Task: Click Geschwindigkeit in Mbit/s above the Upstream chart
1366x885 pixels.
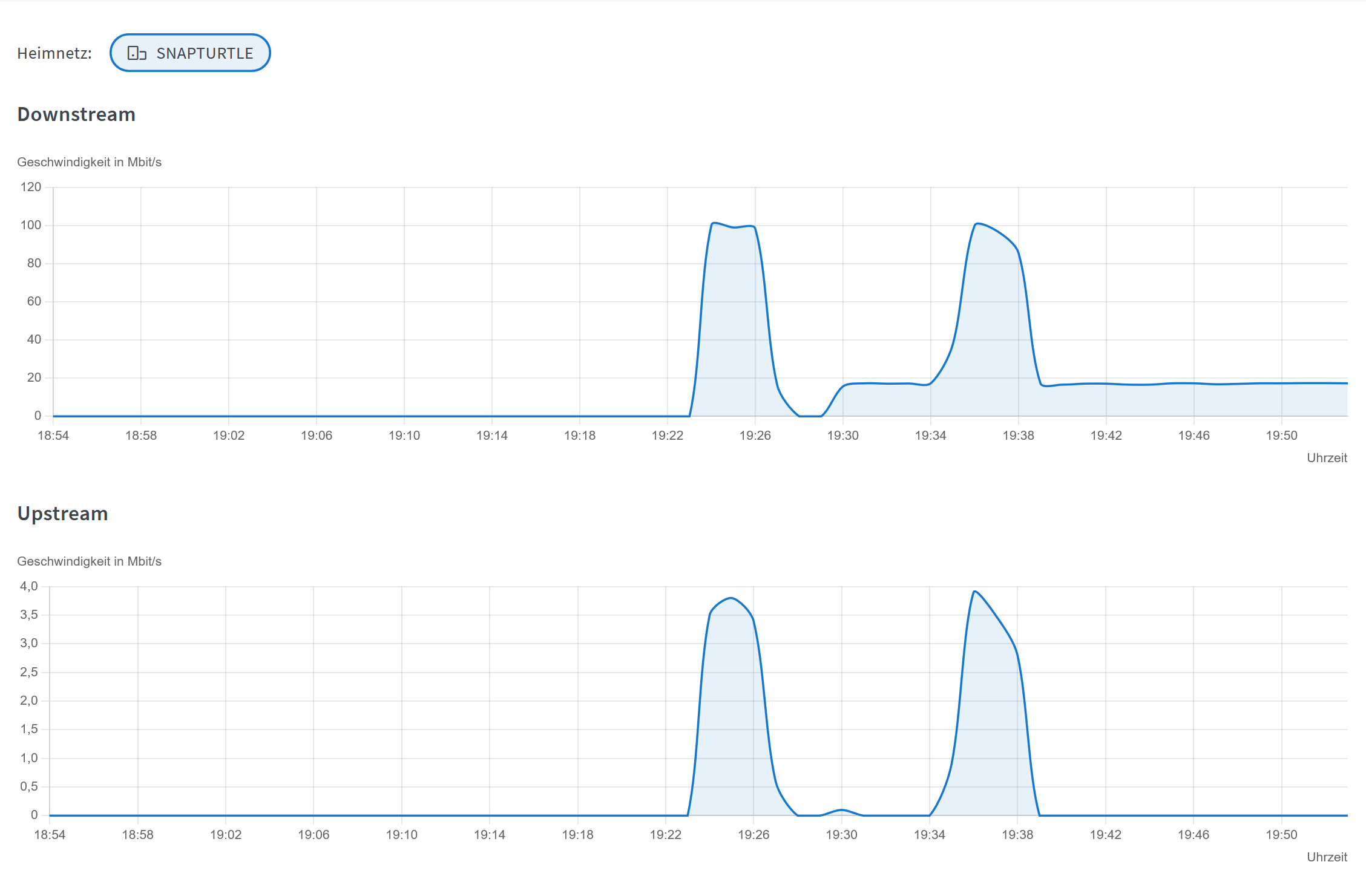Action: click(x=89, y=561)
